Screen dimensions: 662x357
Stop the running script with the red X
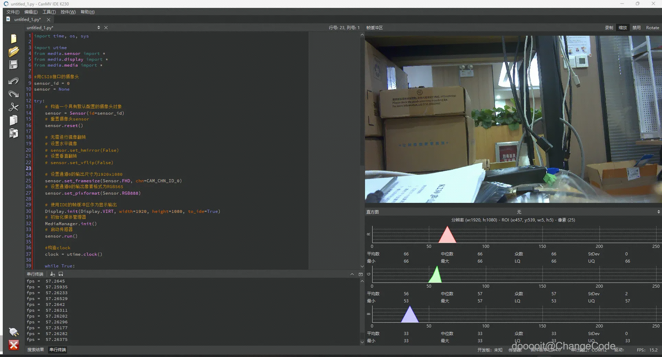click(x=13, y=345)
